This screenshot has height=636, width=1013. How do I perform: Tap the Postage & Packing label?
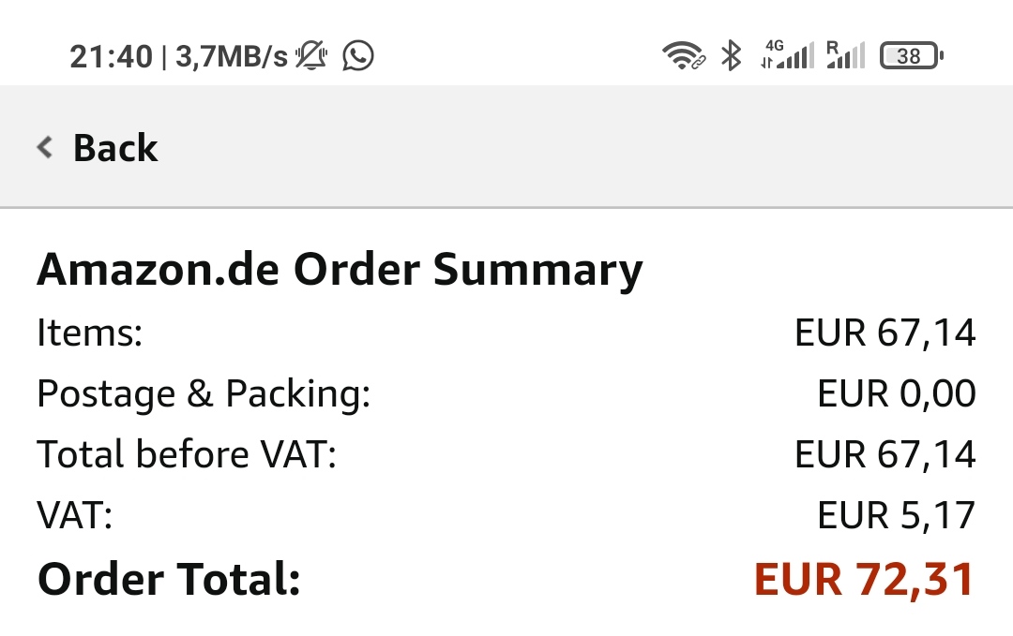point(204,393)
